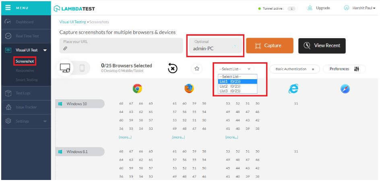Image resolution: width=380 pixels, height=182 pixels.
Task: Choose List1 (0/25) option
Action: tap(237, 81)
